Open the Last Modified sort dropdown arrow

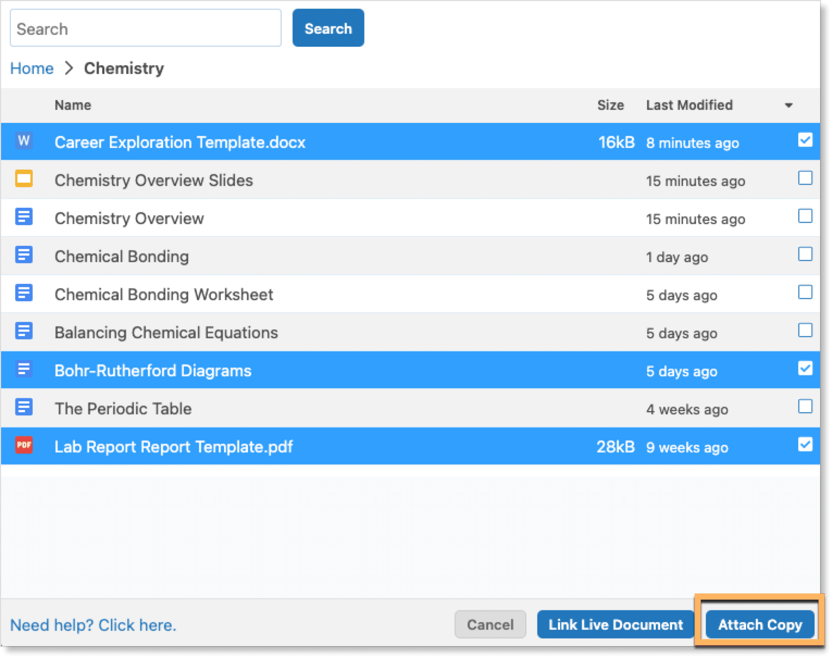pos(788,105)
